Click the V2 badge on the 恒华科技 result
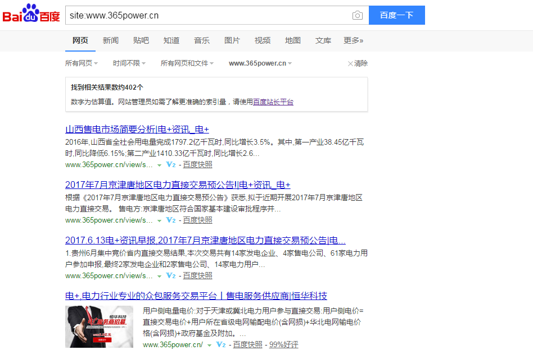This screenshot has width=533, height=350. point(219,345)
